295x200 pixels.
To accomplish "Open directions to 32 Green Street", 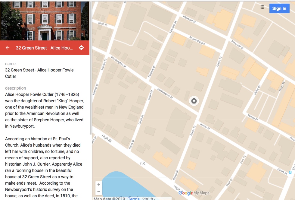I will click(81, 48).
